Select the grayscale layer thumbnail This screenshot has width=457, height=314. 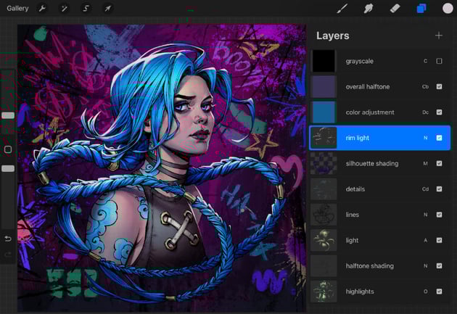pos(324,61)
